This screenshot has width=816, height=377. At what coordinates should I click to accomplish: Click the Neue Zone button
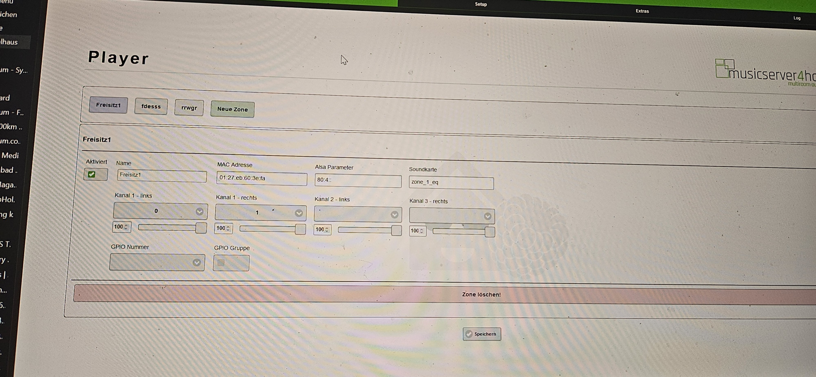pyautogui.click(x=232, y=109)
